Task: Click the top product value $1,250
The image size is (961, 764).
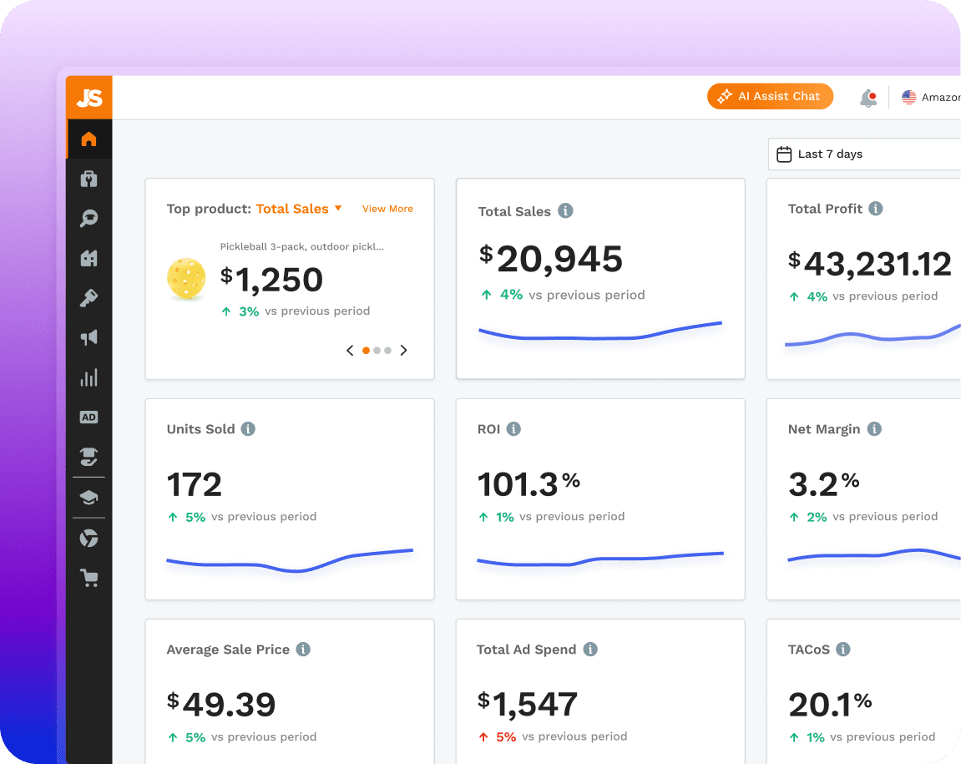Action: pyautogui.click(x=271, y=280)
